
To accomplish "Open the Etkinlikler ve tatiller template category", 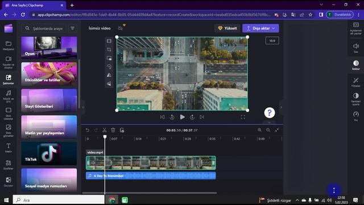I will pyautogui.click(x=49, y=74).
